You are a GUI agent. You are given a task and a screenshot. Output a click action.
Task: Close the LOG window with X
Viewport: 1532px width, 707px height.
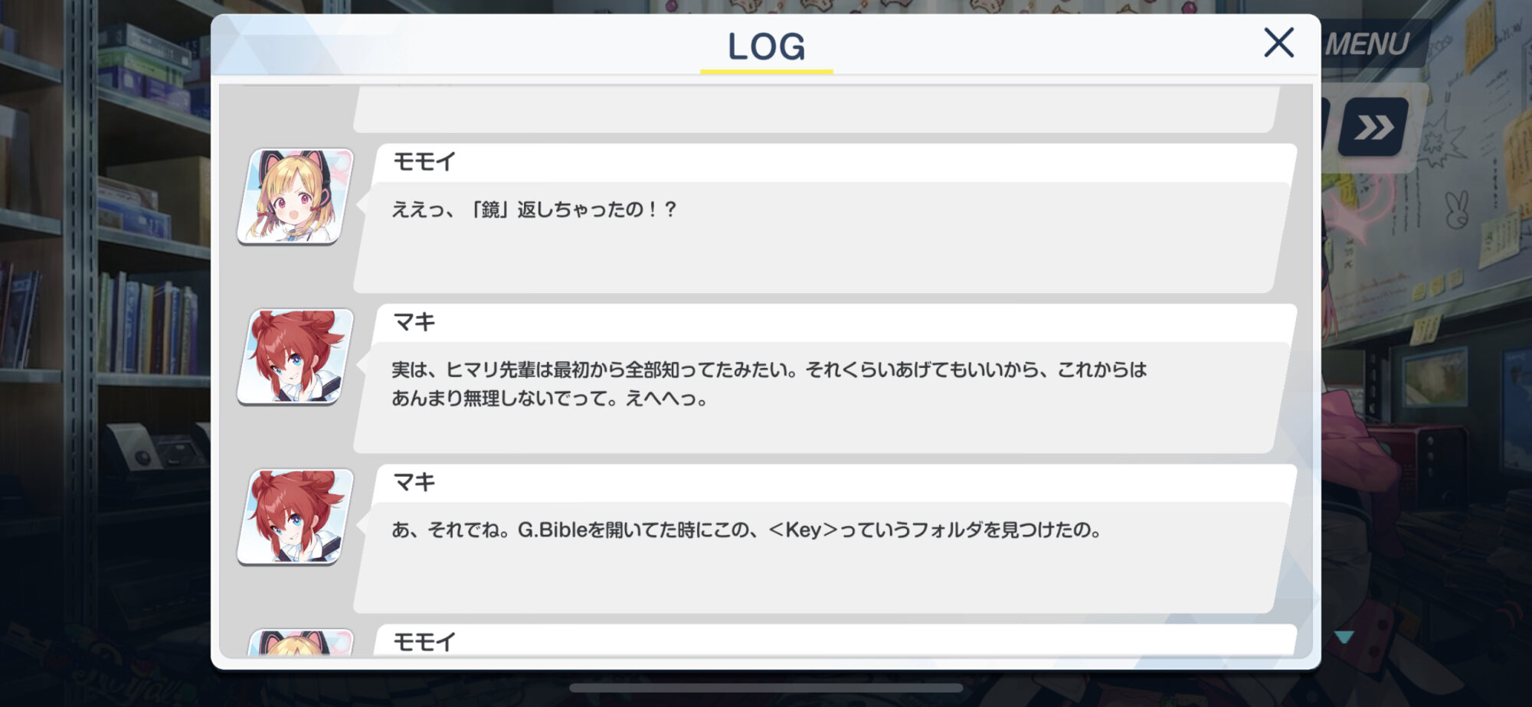(x=1278, y=43)
